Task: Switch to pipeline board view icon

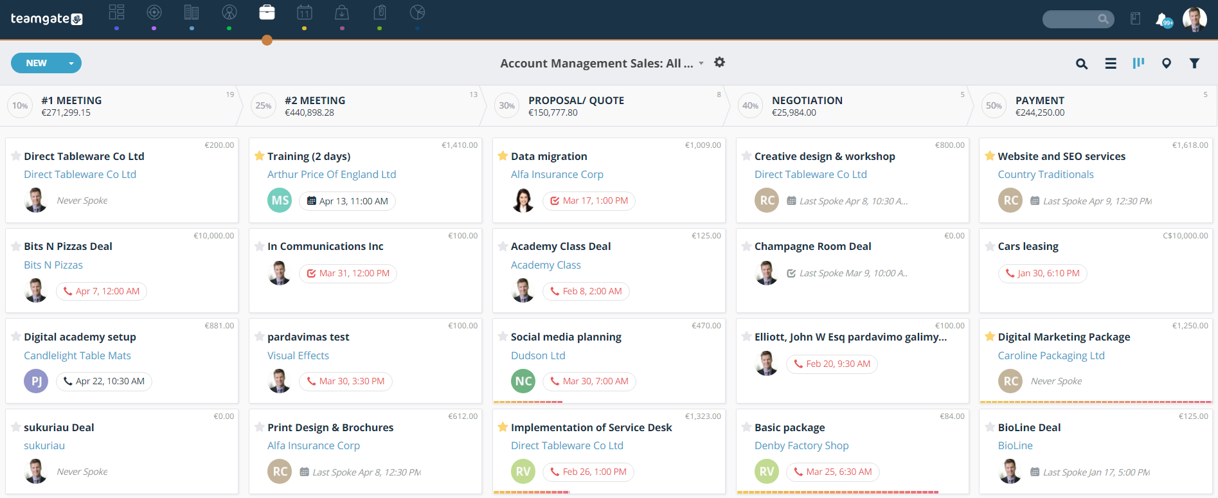Action: pos(1138,63)
